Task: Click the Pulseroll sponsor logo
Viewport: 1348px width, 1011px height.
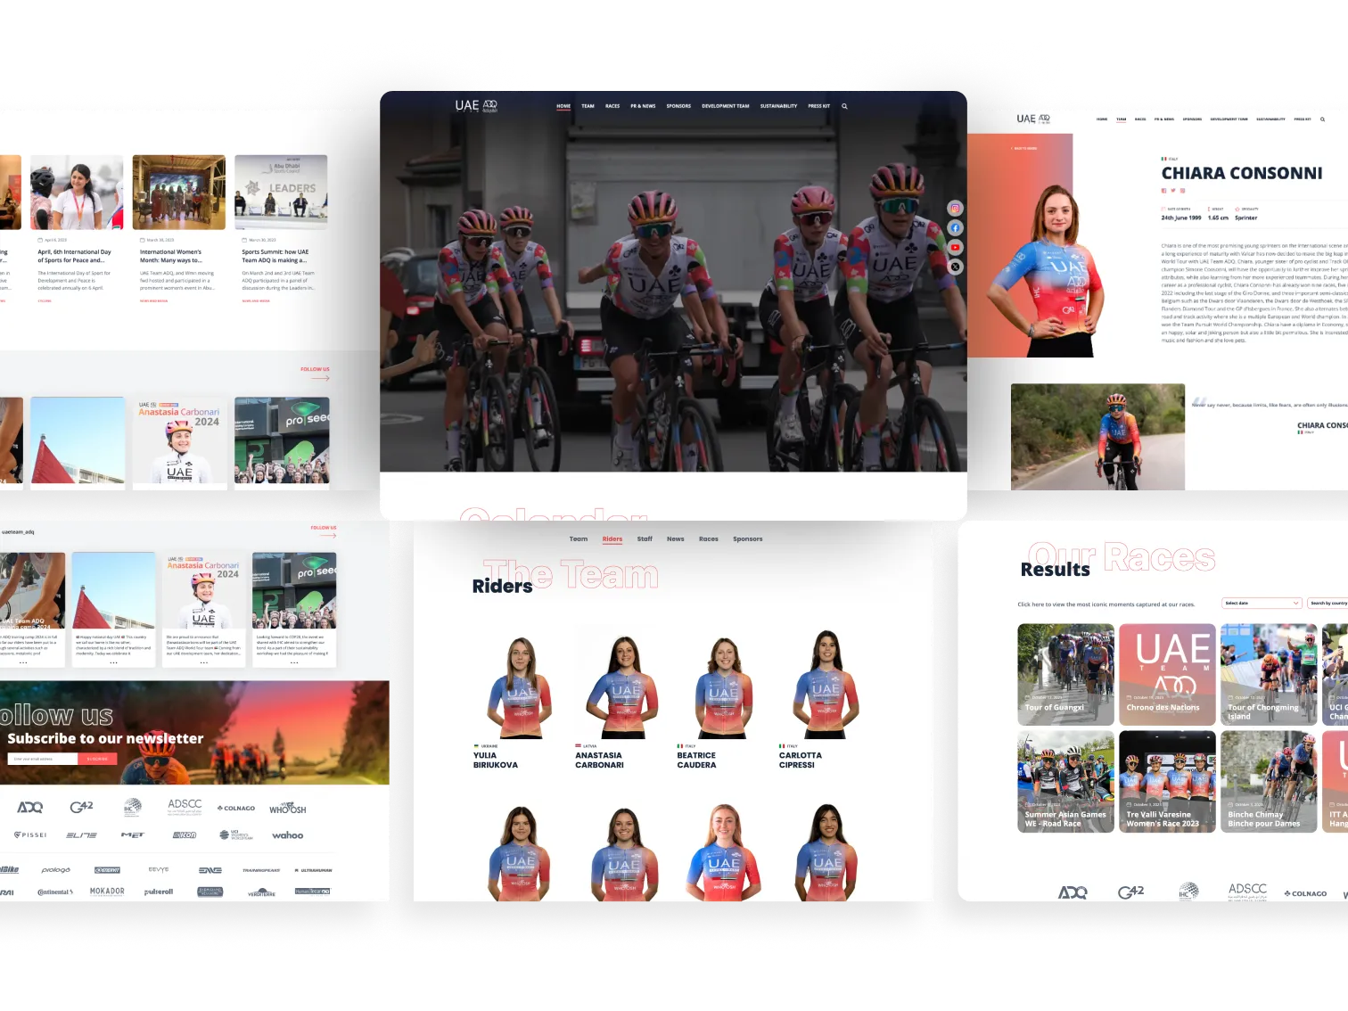Action: tap(159, 892)
